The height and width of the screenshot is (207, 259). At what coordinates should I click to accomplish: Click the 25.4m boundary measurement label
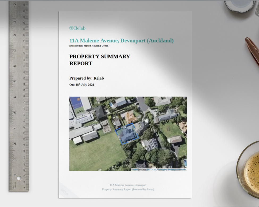130,140
